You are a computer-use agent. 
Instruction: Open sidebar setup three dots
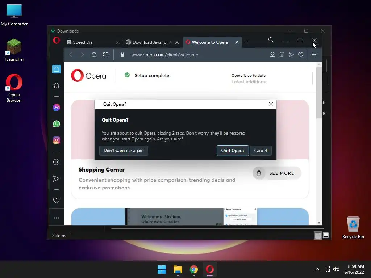(x=56, y=218)
